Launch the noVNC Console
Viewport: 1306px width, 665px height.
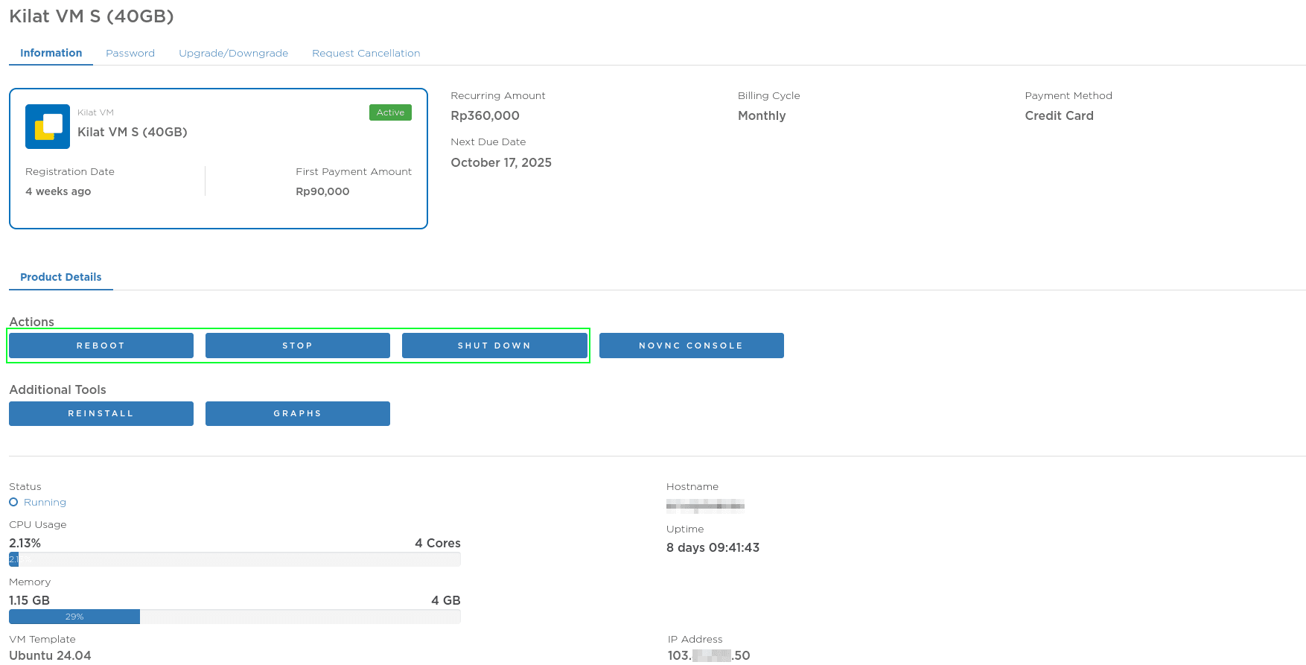691,346
